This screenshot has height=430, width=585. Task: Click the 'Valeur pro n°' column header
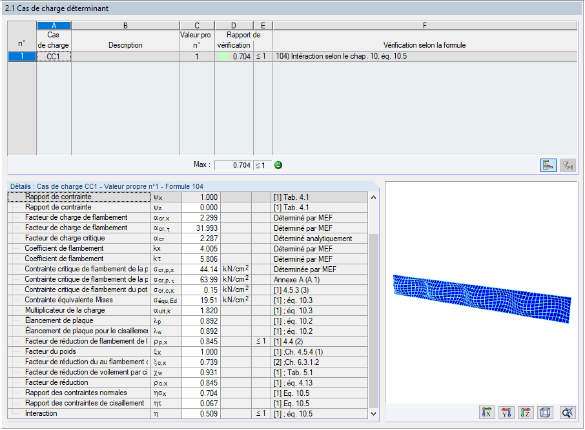[x=197, y=40]
